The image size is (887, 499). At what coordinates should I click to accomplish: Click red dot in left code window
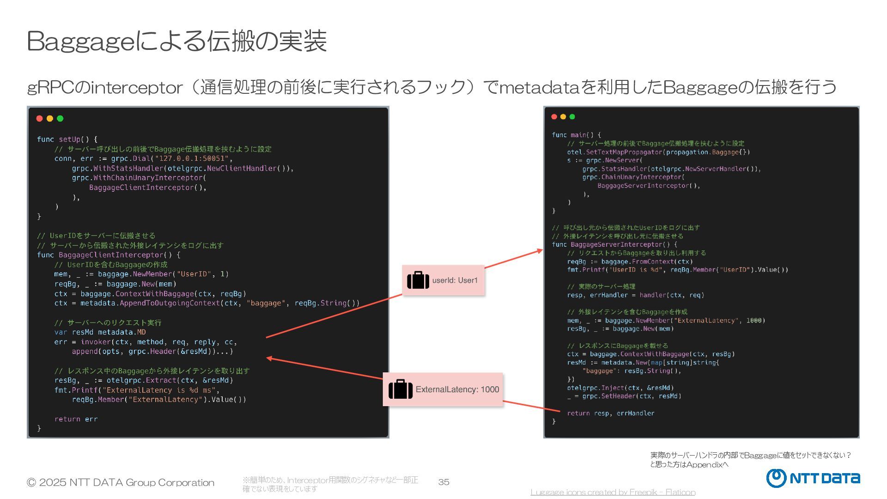click(40, 119)
